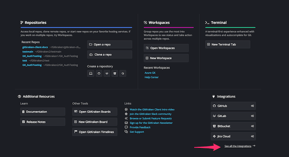Launch a New Terminal Tab
The height and width of the screenshot is (157, 289).
[228, 44]
